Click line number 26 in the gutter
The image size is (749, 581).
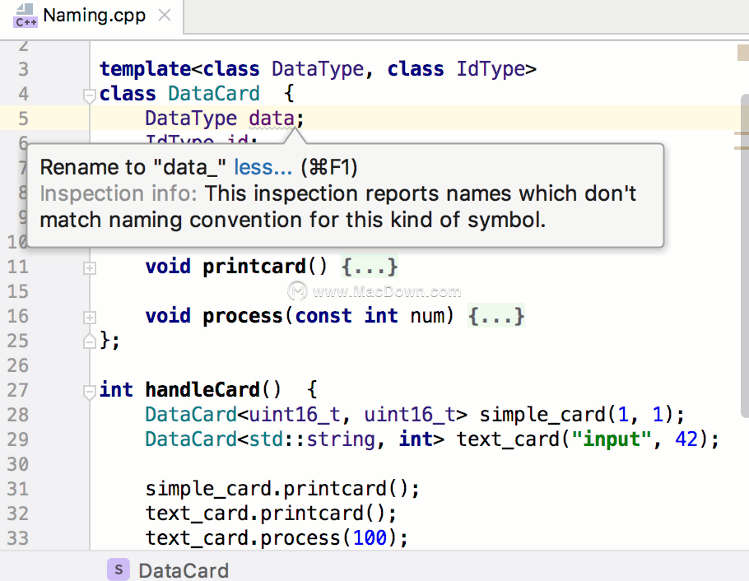(x=17, y=365)
